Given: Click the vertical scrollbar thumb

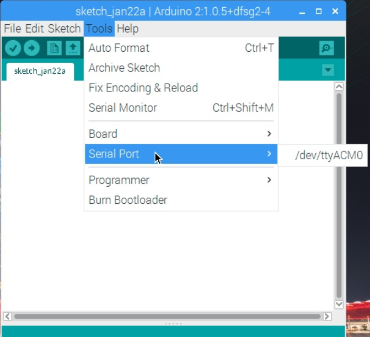Looking at the screenshot, I should coord(339,195).
